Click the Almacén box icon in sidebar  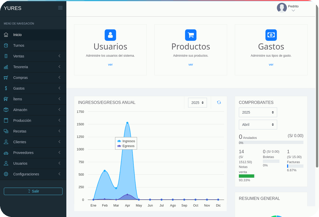tap(6, 110)
